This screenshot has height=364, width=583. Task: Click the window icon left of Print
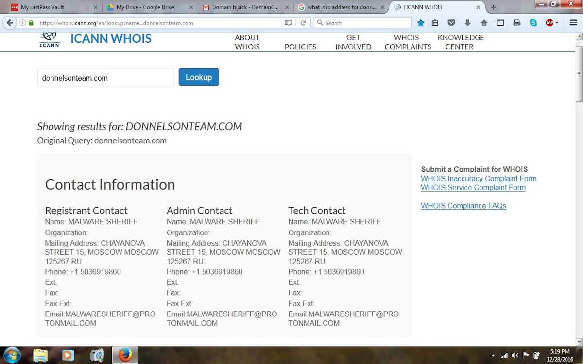(x=500, y=23)
